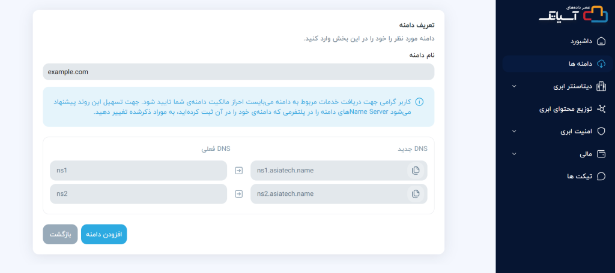Click the cloud datacenter building icon
Viewport: 615px width, 273px height.
(601, 86)
